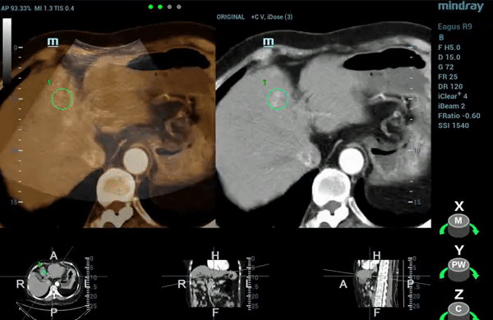The height and width of the screenshot is (320, 493).
Task: Click the 'TIS 0.4' readout
Action: pos(64,8)
